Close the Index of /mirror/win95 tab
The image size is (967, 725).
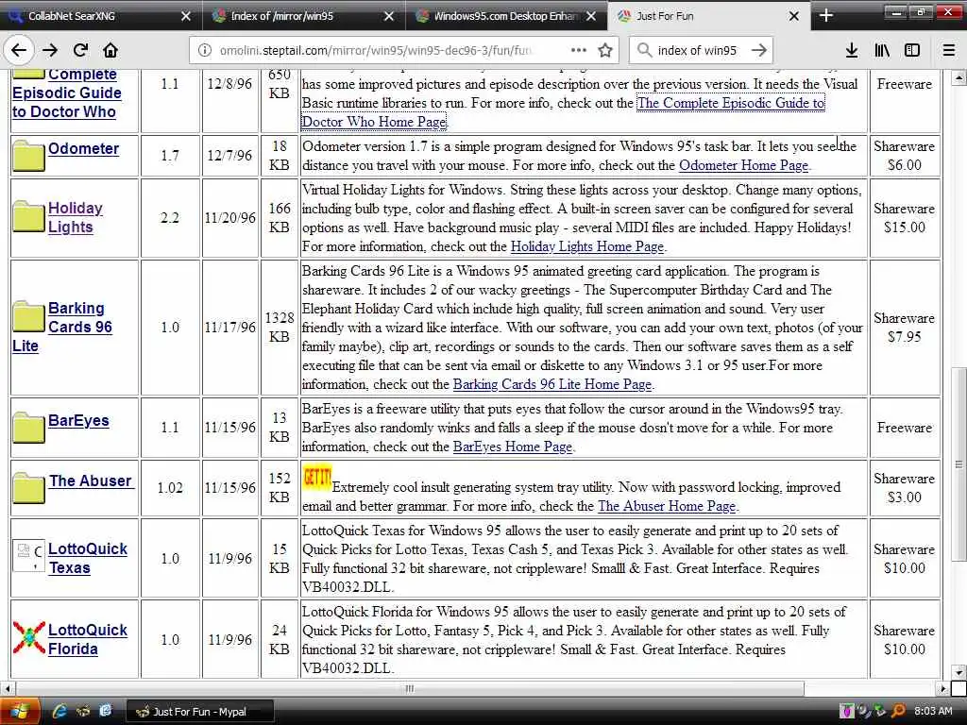tap(388, 16)
